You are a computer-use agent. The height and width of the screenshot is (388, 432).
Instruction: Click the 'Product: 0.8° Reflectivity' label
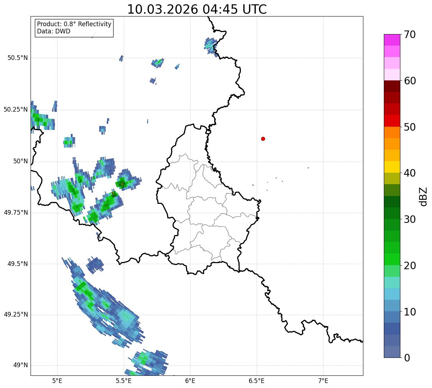(74, 24)
